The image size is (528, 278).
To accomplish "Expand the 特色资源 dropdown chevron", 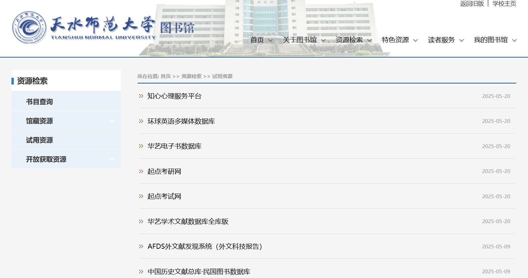I will tap(416, 40).
